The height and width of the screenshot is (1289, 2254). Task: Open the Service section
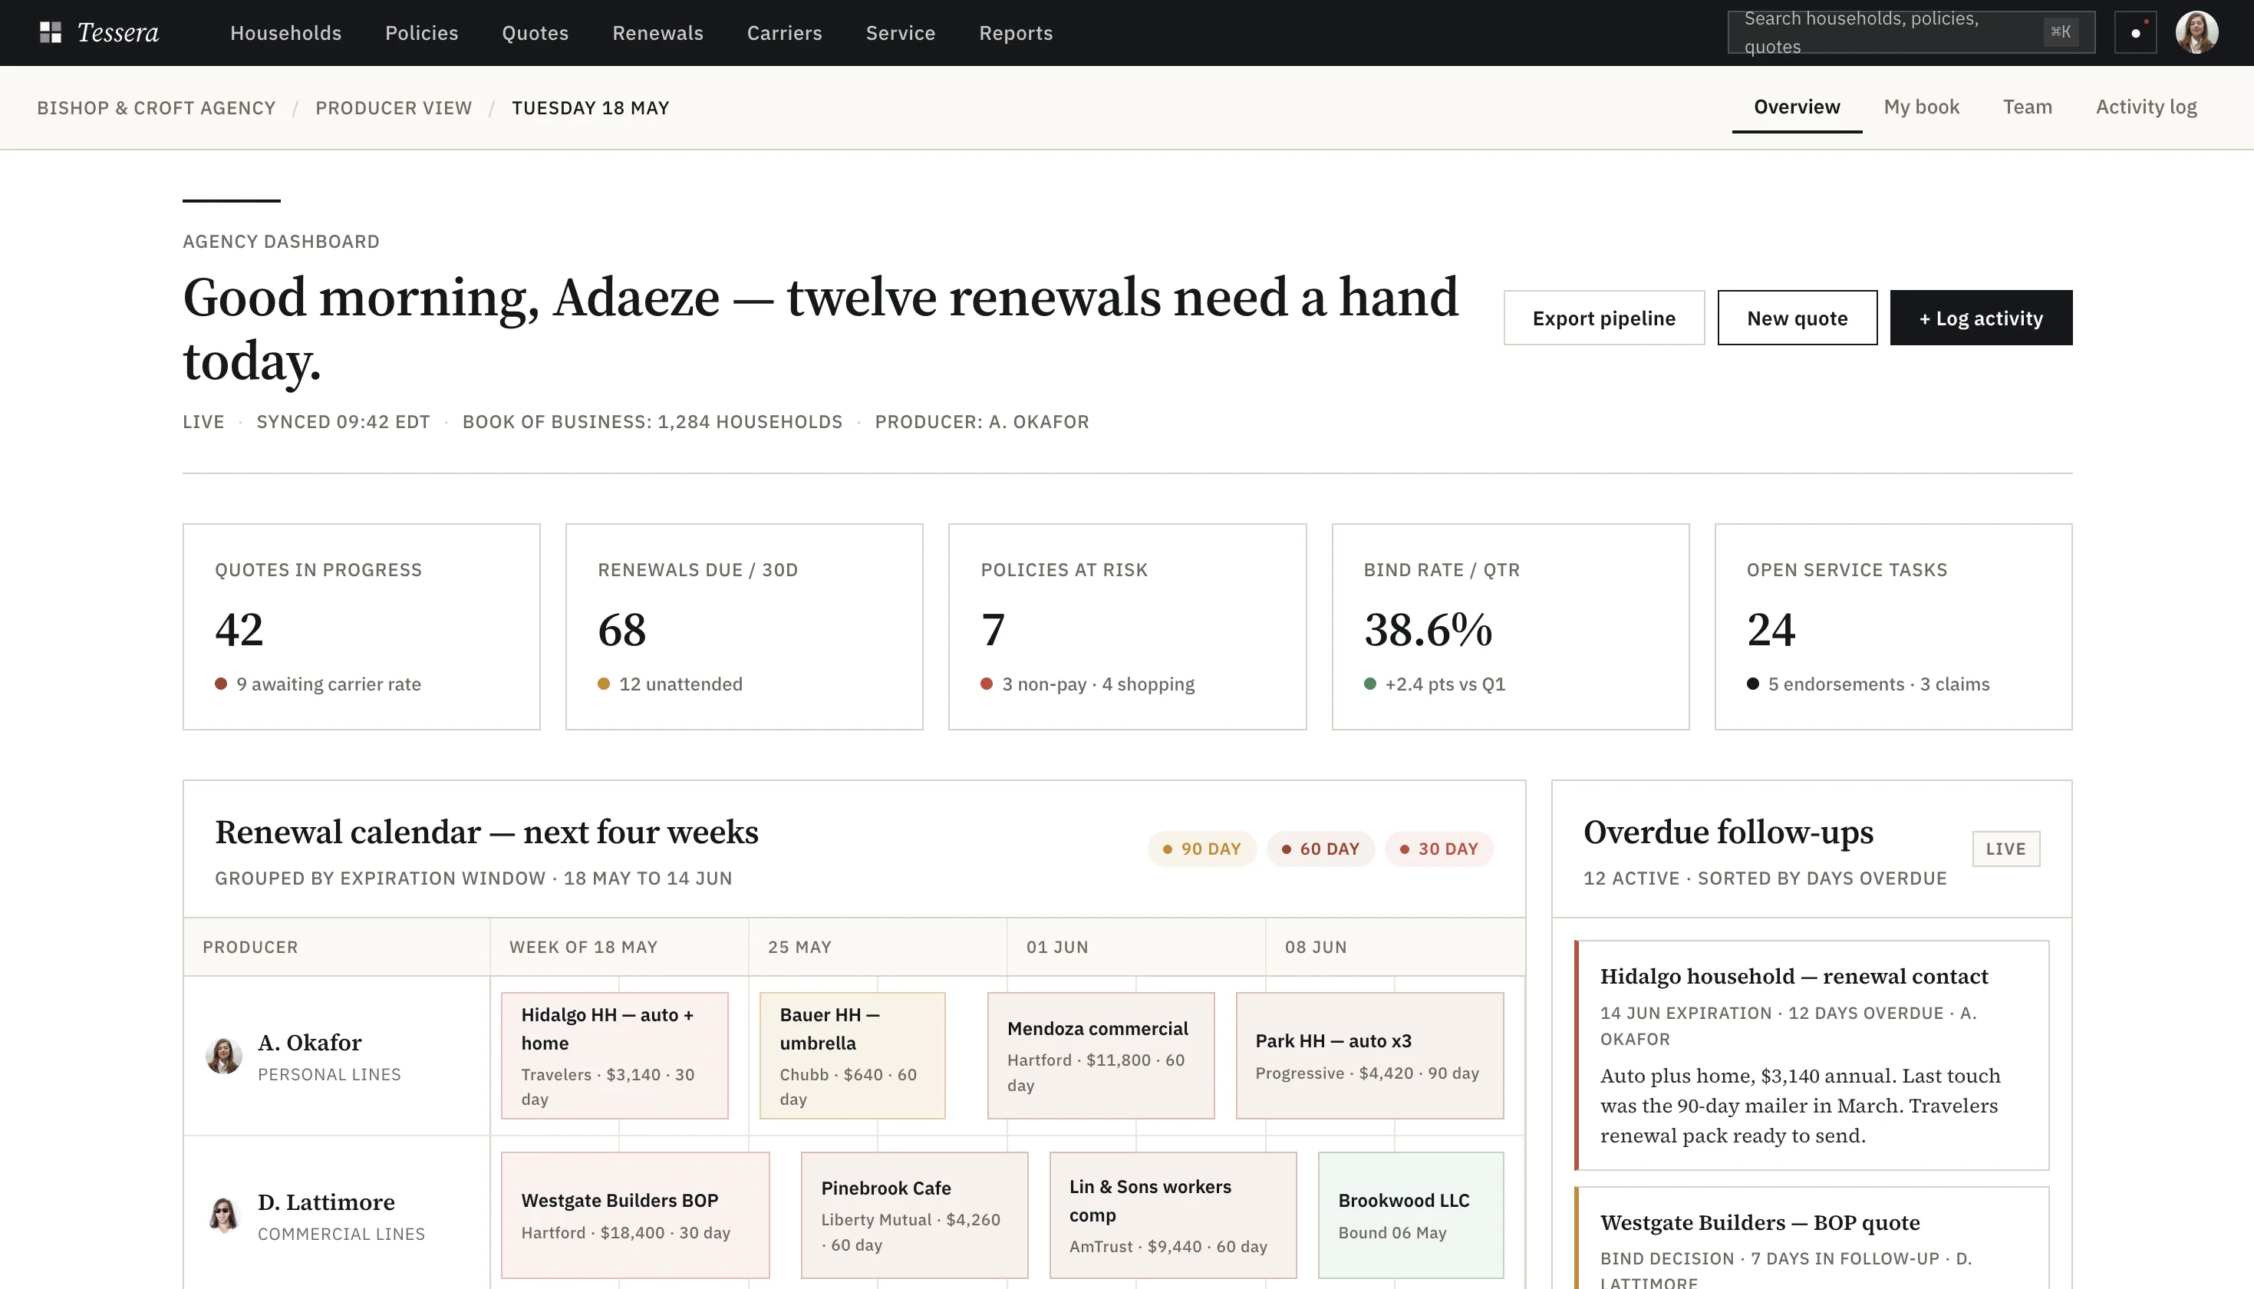(x=900, y=33)
